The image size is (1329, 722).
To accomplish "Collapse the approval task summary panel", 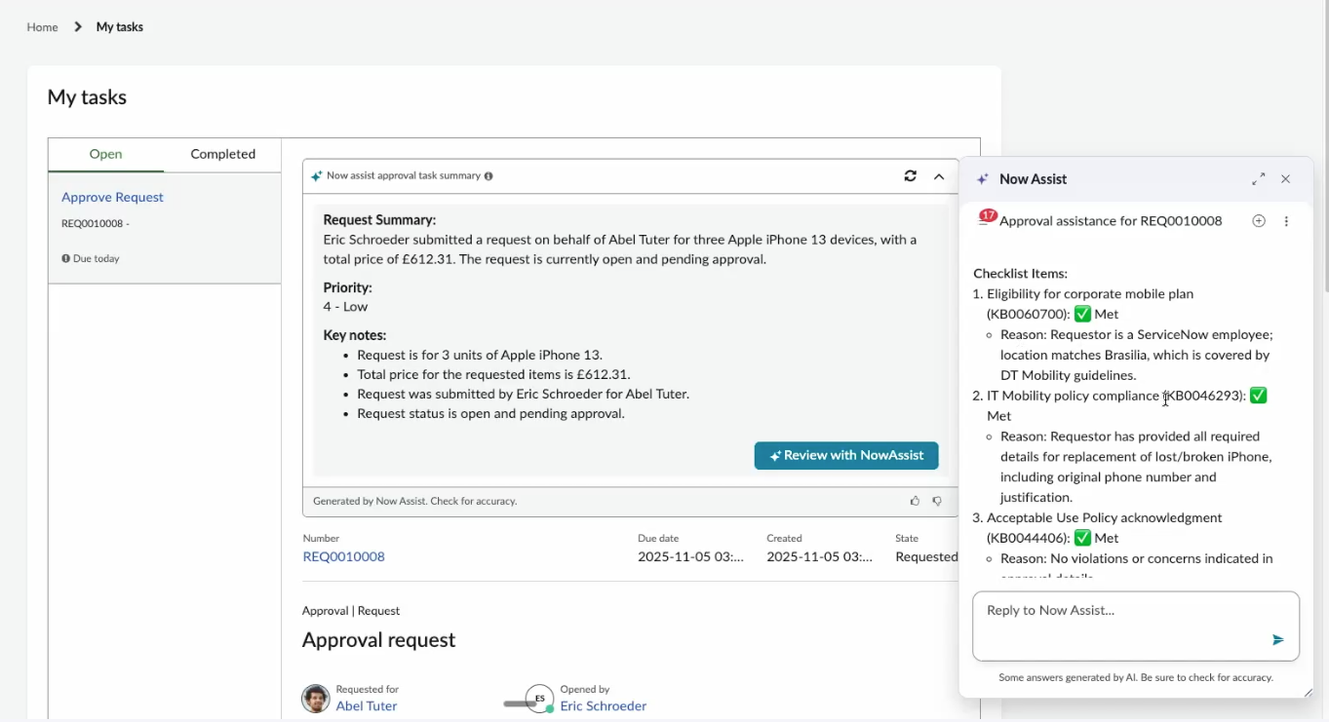I will pos(939,176).
